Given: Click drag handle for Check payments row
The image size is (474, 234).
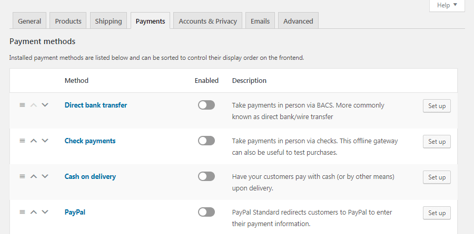Looking at the screenshot, I should 22,141.
